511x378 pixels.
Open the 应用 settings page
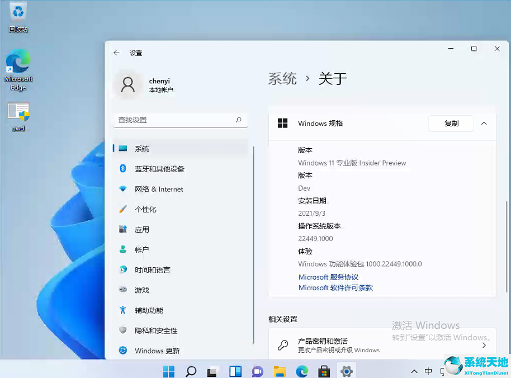tap(141, 229)
